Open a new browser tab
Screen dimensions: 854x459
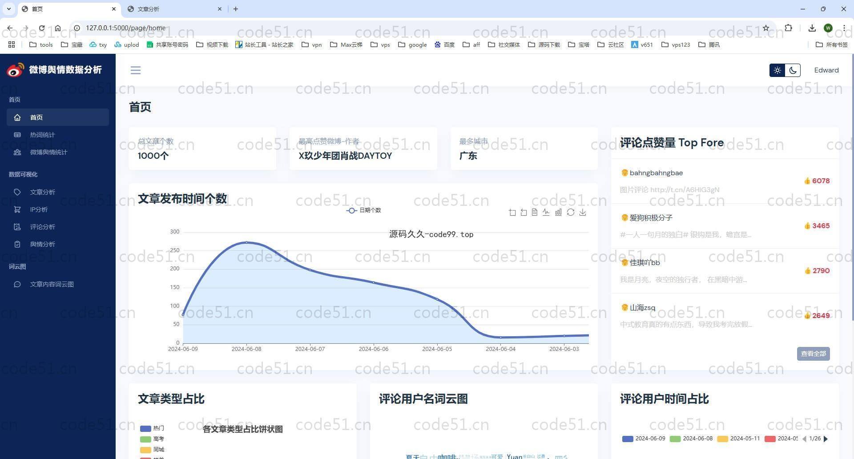[236, 9]
